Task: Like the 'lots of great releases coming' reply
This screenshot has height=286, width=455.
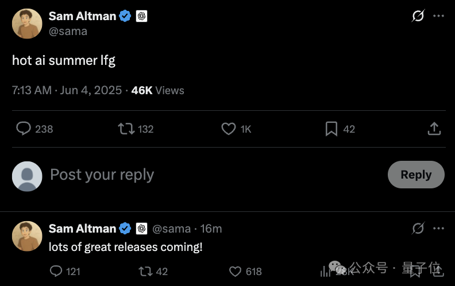Action: point(235,271)
